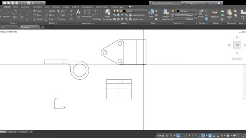
Task: Open Layer Properties manager
Action: pyautogui.click(x=108, y=15)
